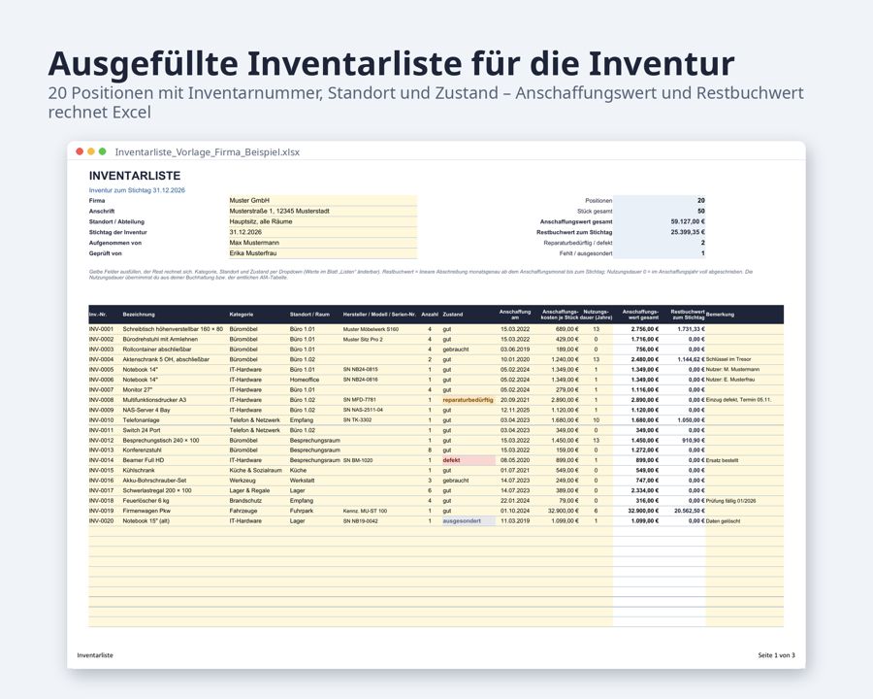873x699 pixels.
Task: Select the Stück gesamt value 50
Action: pyautogui.click(x=701, y=211)
